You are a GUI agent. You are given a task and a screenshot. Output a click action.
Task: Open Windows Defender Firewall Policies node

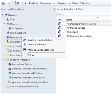coord(29,69)
